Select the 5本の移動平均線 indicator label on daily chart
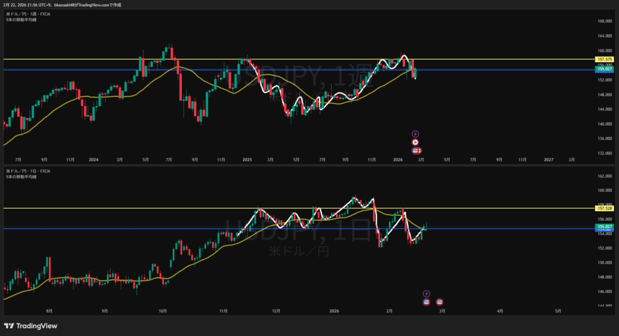 coord(21,177)
